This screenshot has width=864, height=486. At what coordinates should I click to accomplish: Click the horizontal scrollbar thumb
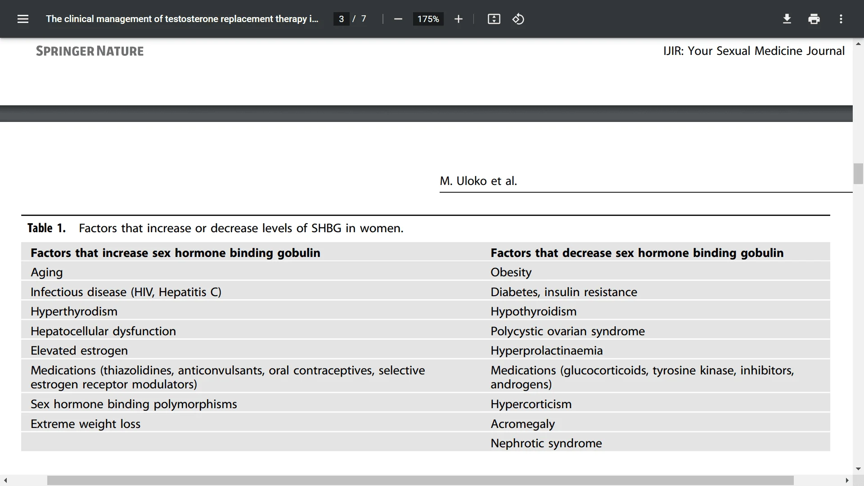click(x=420, y=481)
